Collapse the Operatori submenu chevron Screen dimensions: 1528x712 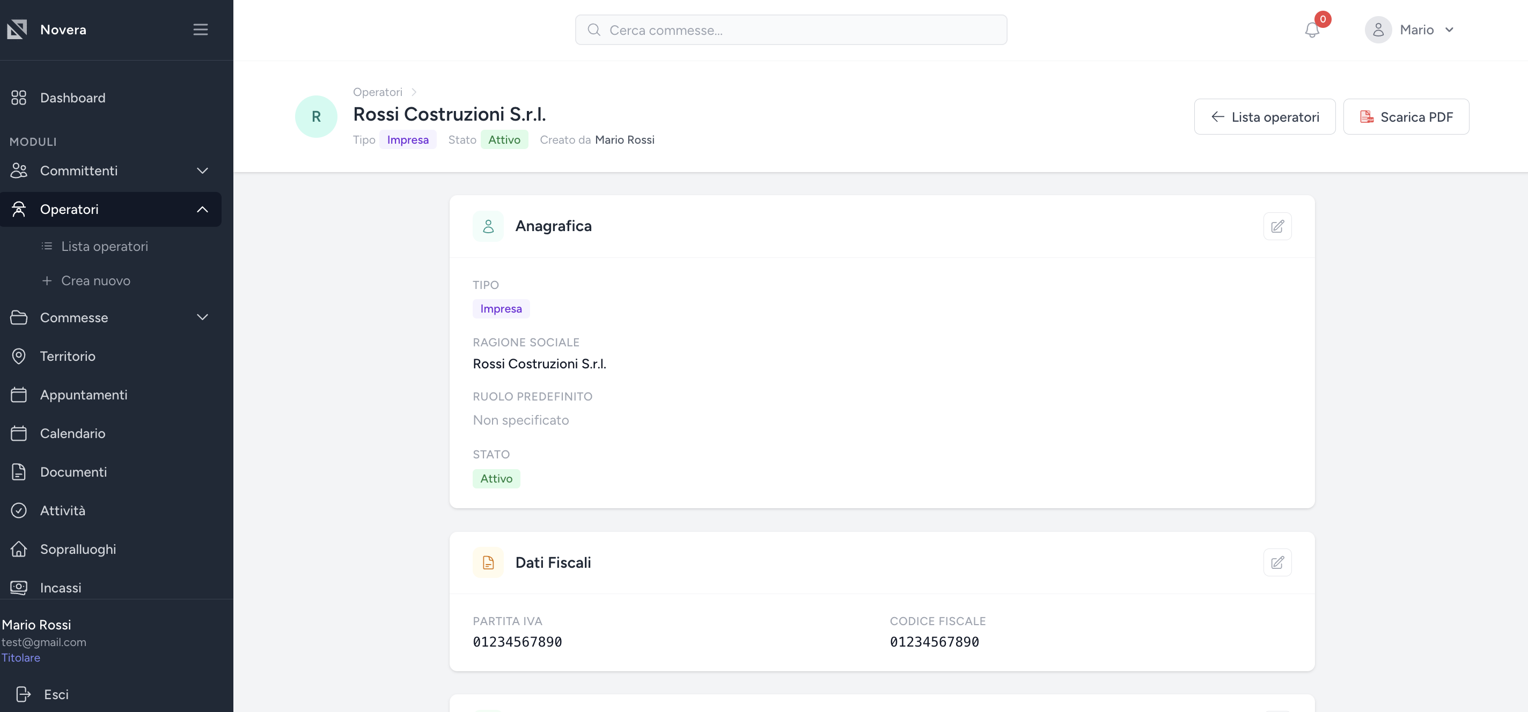coord(202,209)
